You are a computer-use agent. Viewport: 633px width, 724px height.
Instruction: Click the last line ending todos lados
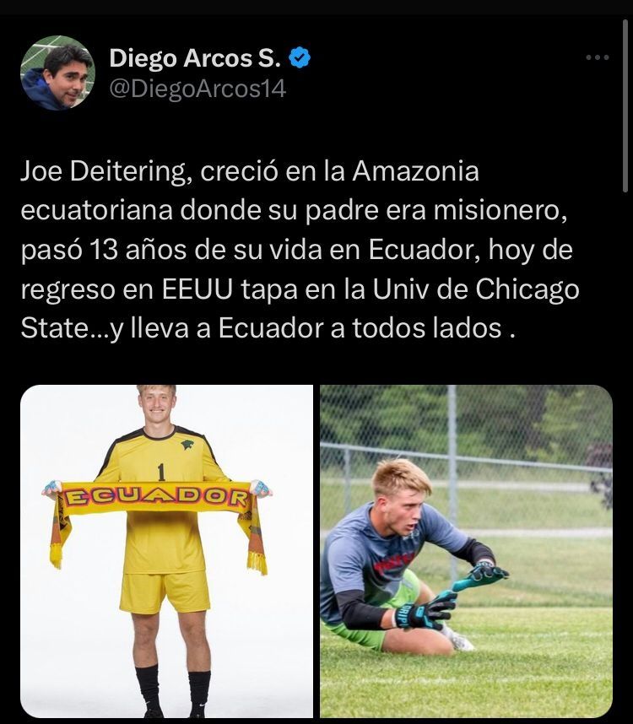(x=268, y=328)
